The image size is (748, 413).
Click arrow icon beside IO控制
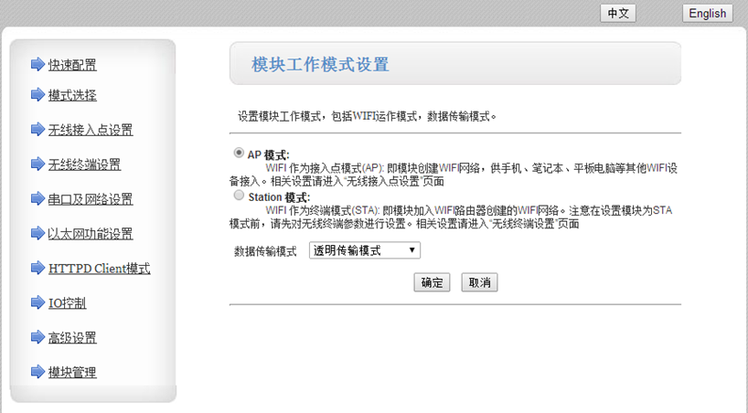pos(37,302)
